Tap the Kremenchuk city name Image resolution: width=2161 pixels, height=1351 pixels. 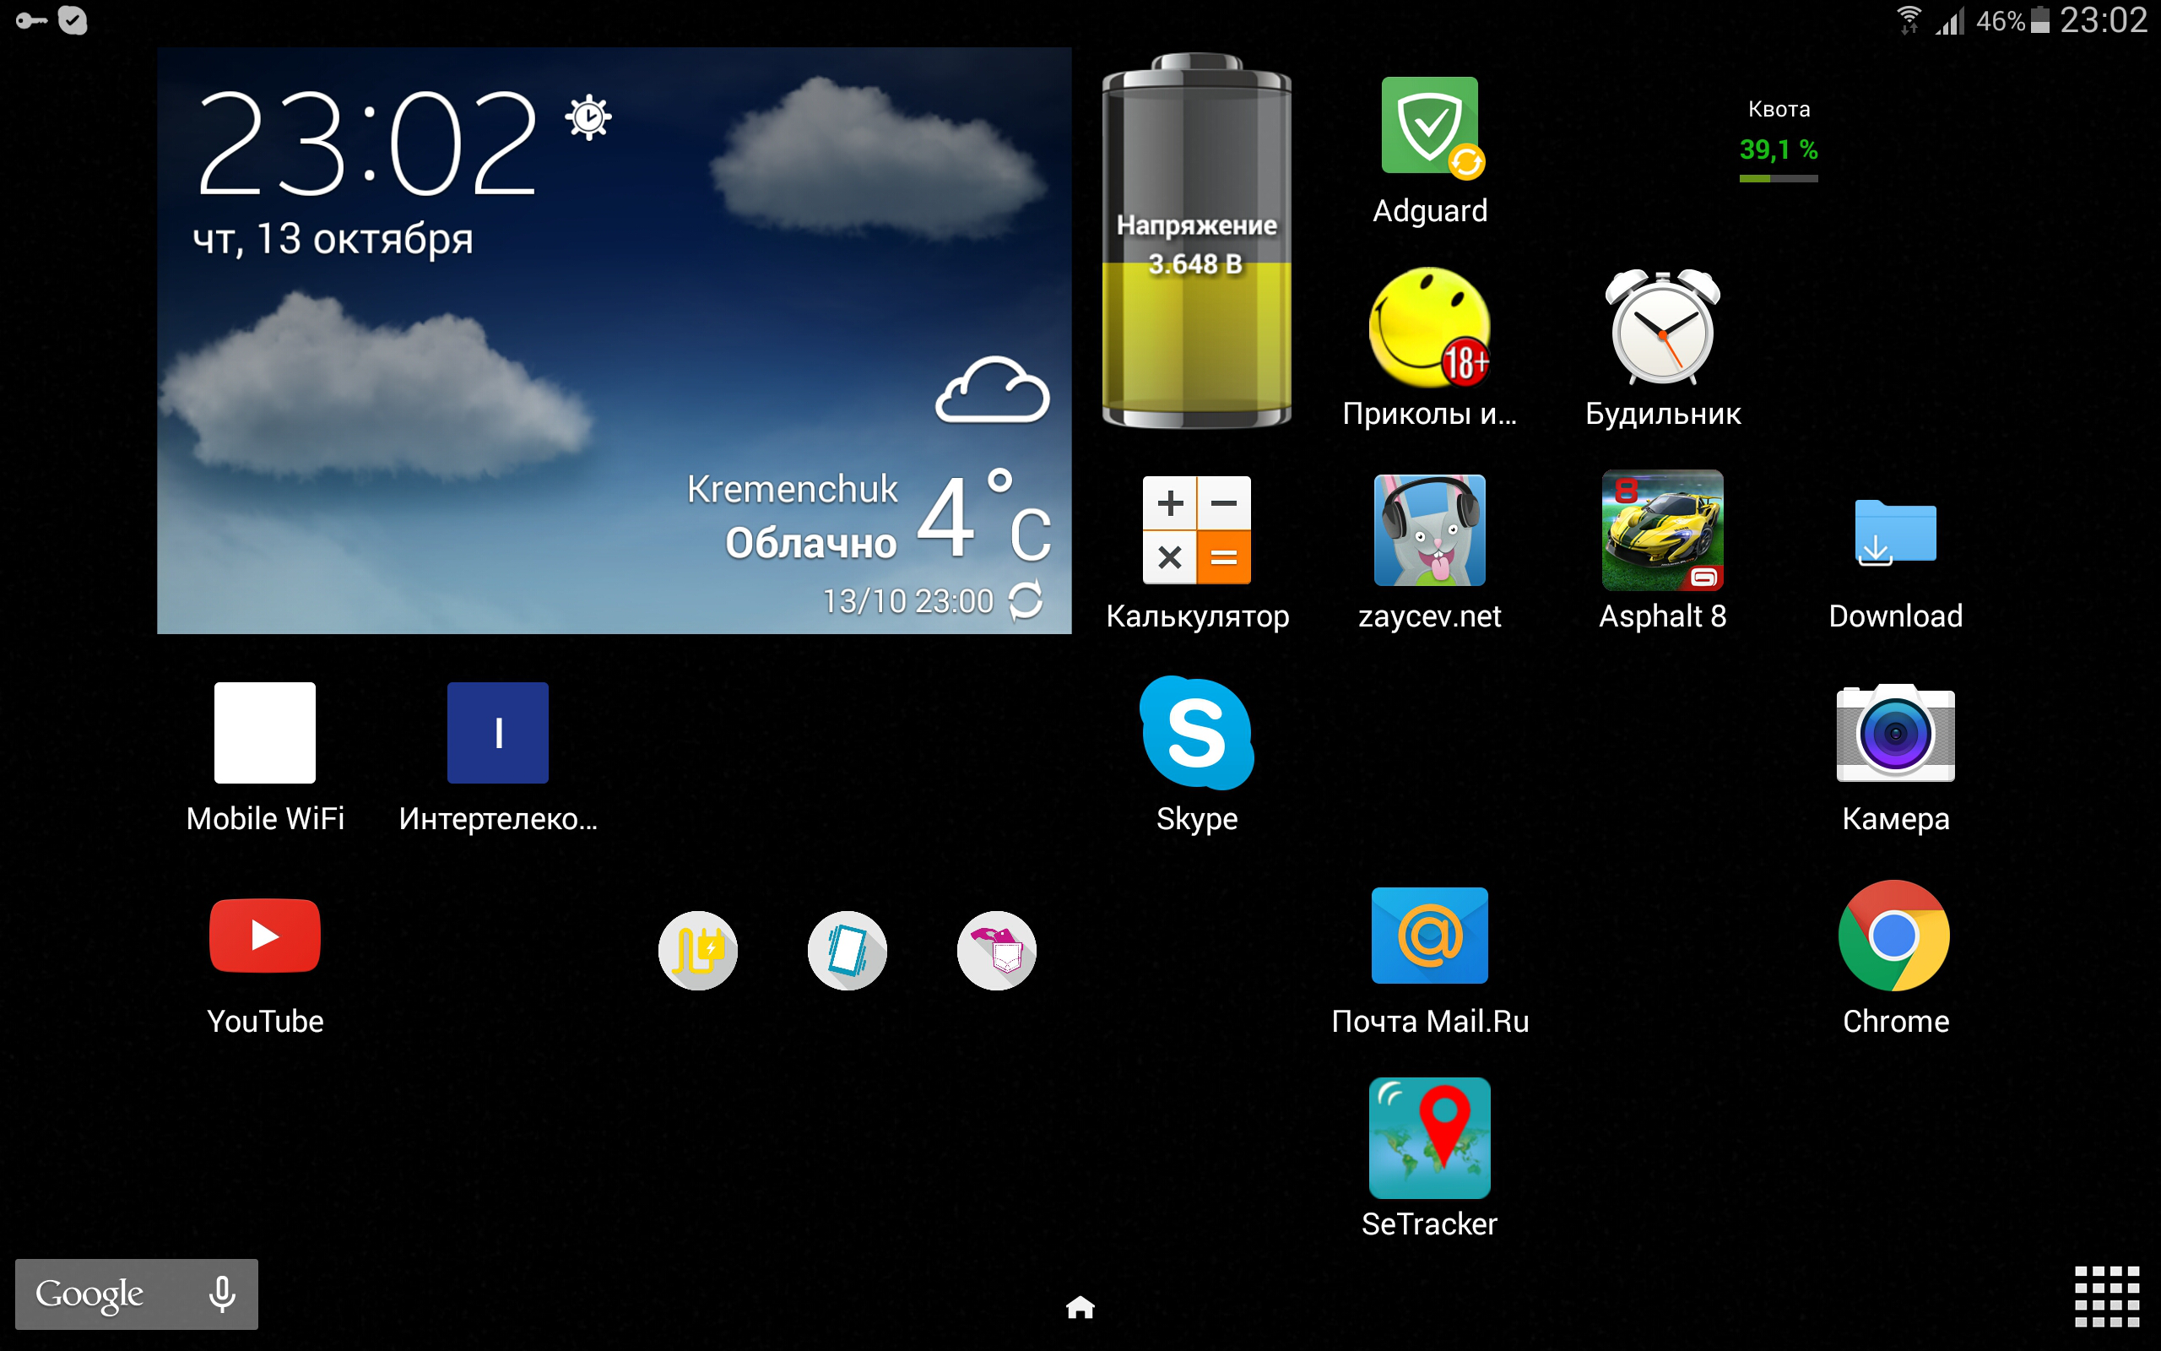click(792, 489)
